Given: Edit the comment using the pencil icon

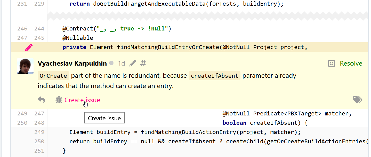Looking at the screenshot, I should coord(133,63).
